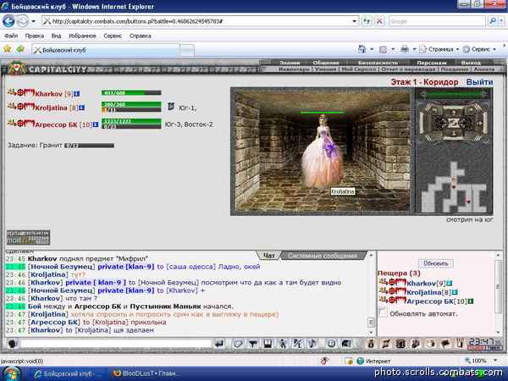Open the recent pages dropdown next to Back/Forward

click(x=33, y=22)
